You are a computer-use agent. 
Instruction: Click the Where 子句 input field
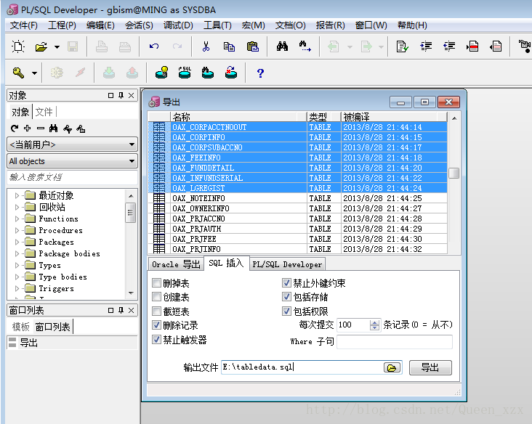(x=395, y=341)
